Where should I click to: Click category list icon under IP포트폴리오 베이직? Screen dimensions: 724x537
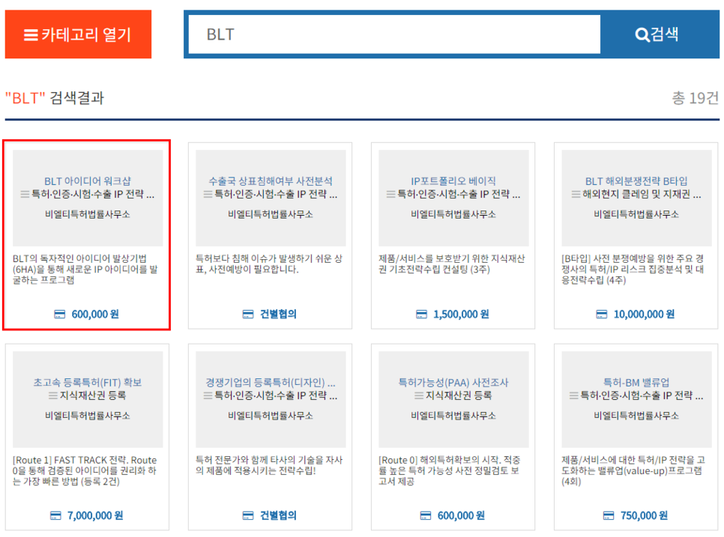tap(390, 194)
